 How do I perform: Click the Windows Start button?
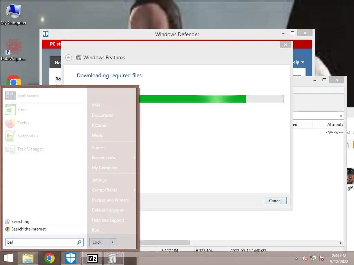click(8, 258)
